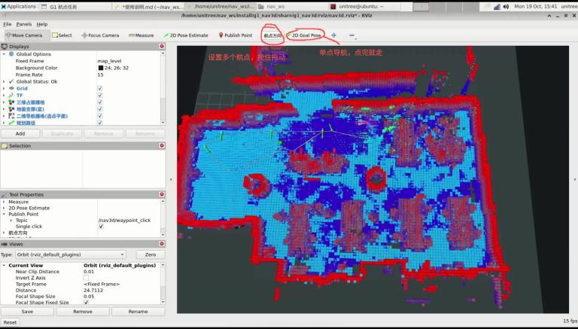578x329 pixels.
Task: Close the Displays panel
Action: (x=162, y=46)
